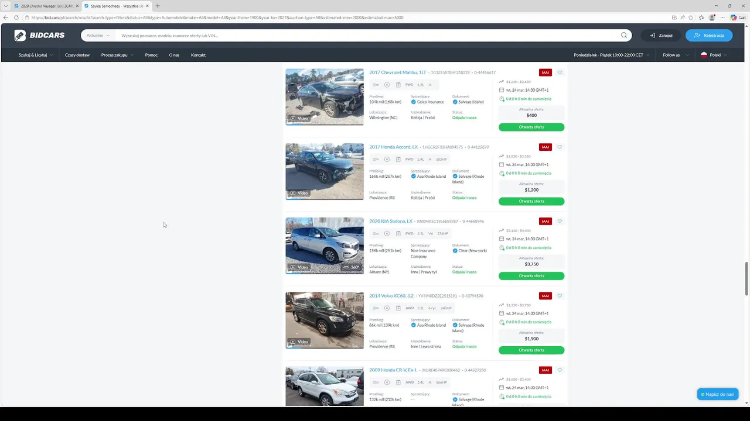Click IAAI badge on KIA Sedona listing
This screenshot has width=750, height=421.
[x=546, y=221]
